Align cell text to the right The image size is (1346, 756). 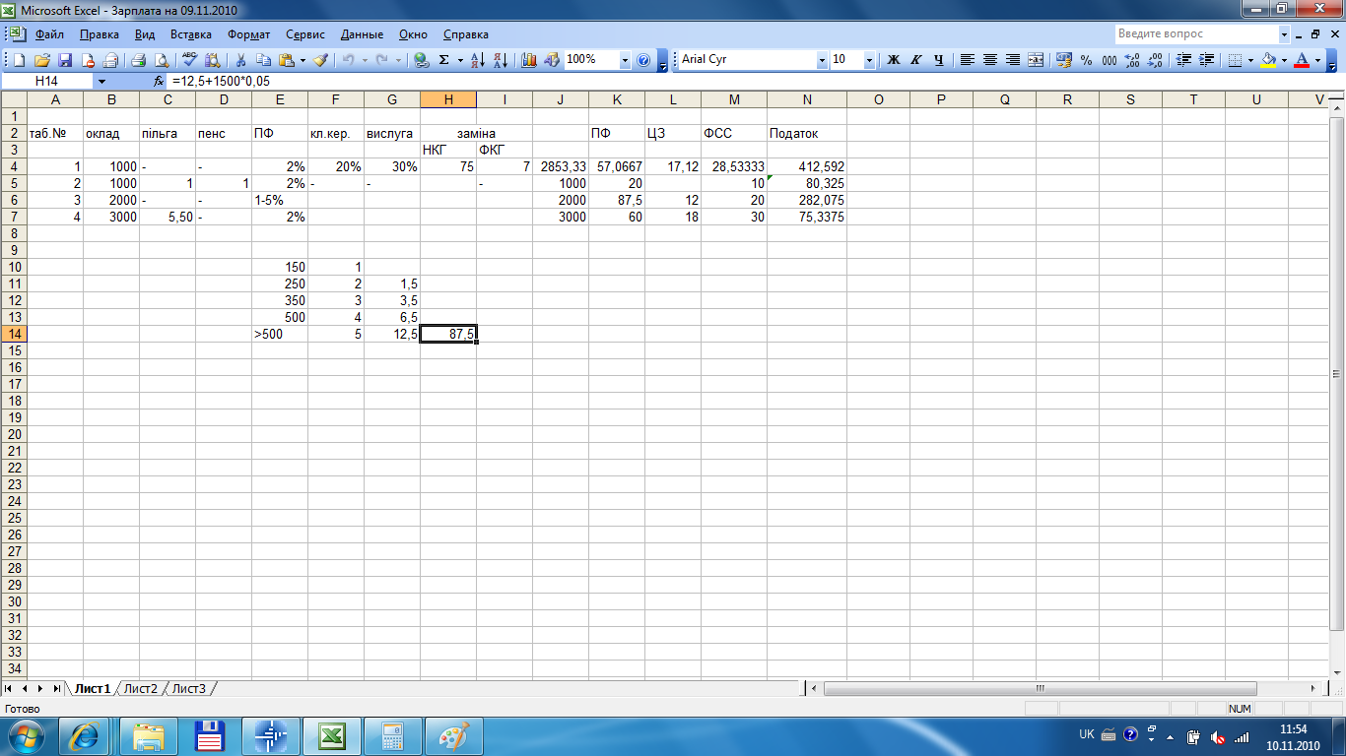coord(1013,60)
